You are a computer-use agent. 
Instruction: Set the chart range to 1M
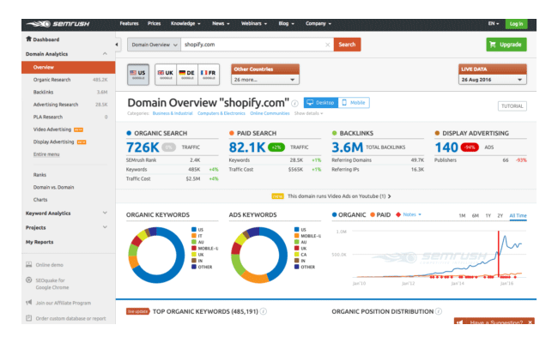click(x=462, y=215)
